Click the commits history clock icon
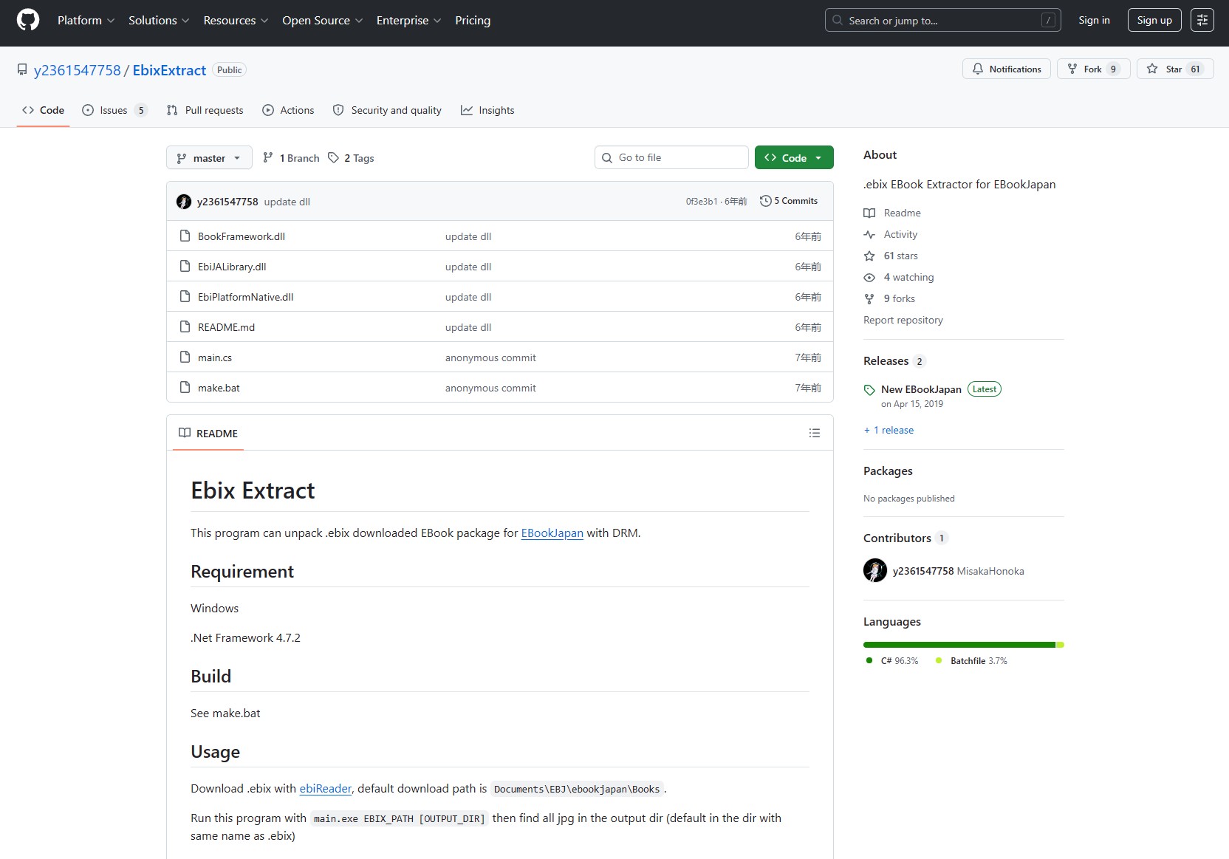Screen dimensions: 1229x859 click(x=765, y=201)
